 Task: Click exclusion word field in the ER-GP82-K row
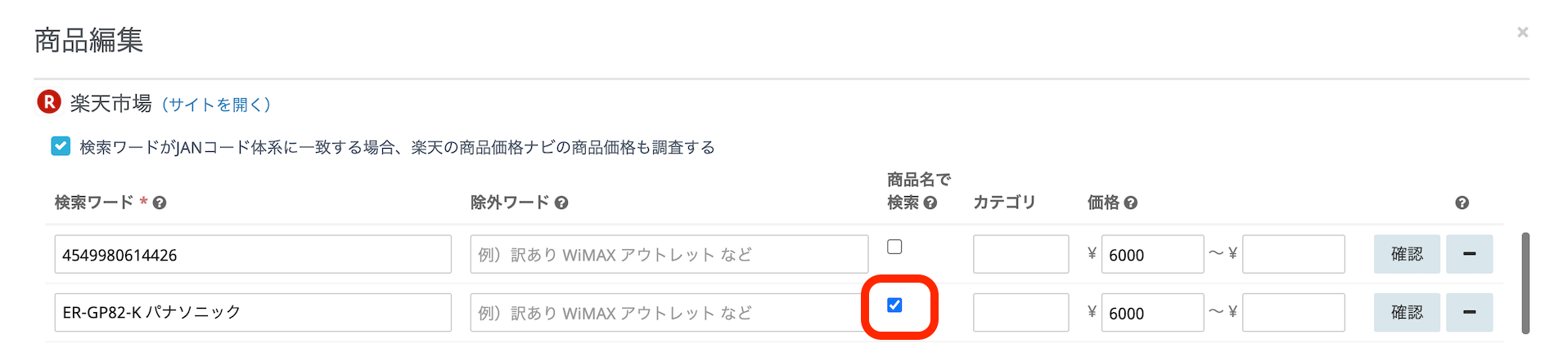click(667, 312)
